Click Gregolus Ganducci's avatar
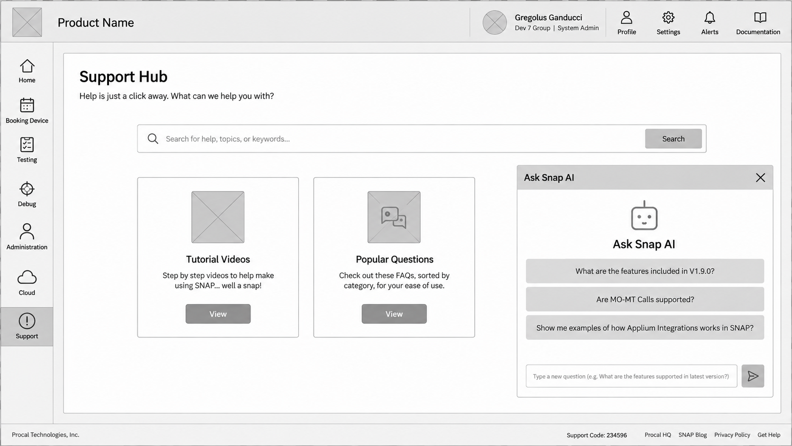792x446 pixels. pos(495,22)
